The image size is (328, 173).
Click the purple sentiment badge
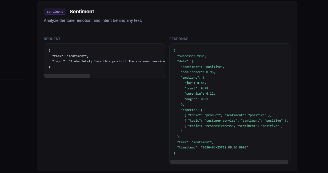[55, 12]
